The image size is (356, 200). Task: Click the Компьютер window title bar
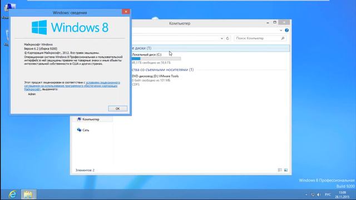pos(179,23)
